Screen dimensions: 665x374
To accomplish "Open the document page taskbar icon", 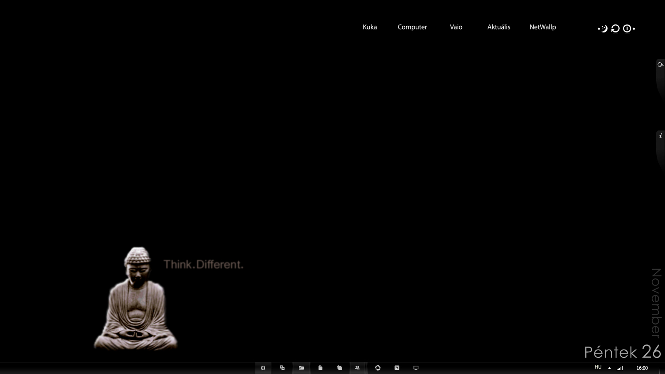I will tap(320, 368).
